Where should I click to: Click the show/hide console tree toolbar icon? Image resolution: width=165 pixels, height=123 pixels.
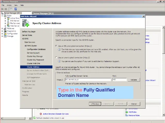click(x=11, y=9)
